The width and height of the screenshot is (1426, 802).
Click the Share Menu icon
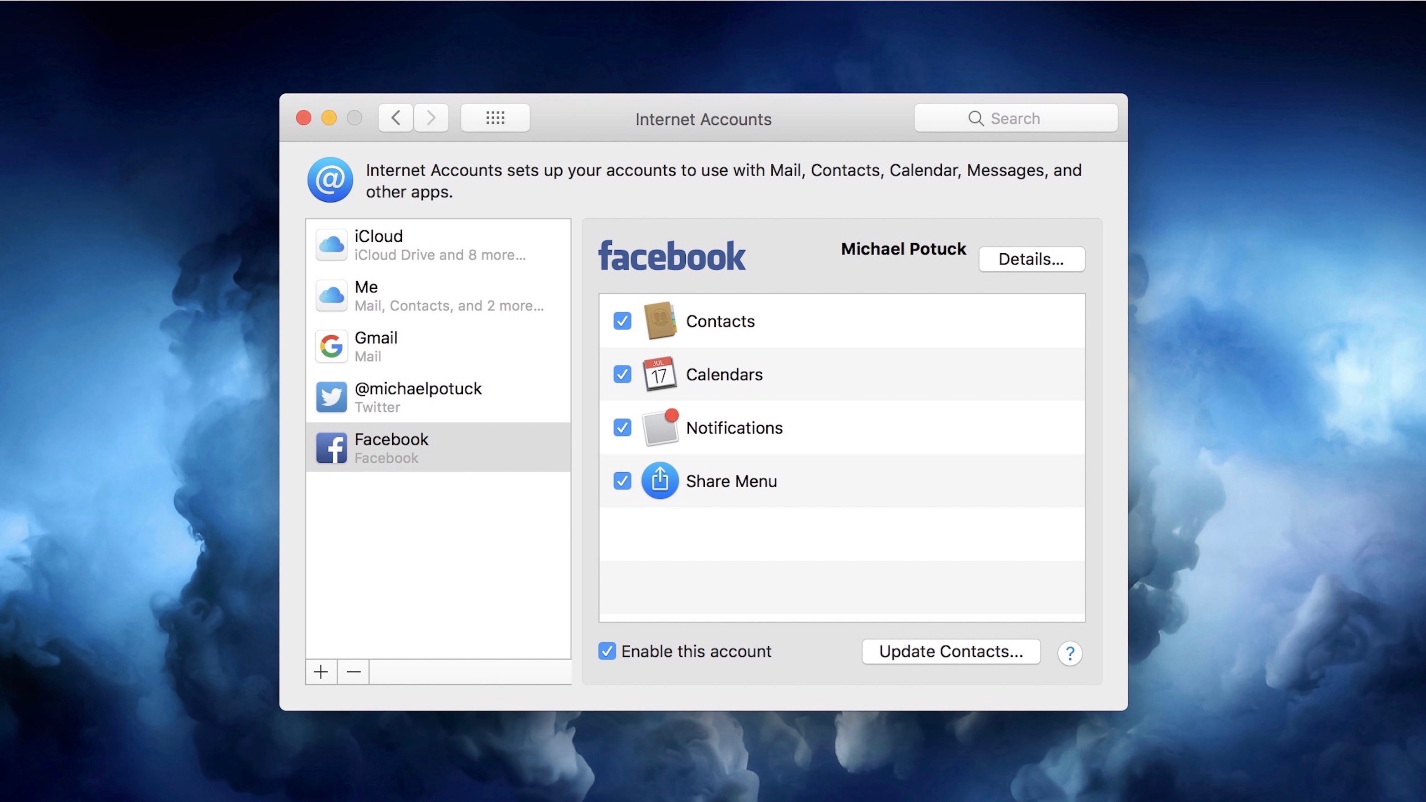tap(659, 480)
